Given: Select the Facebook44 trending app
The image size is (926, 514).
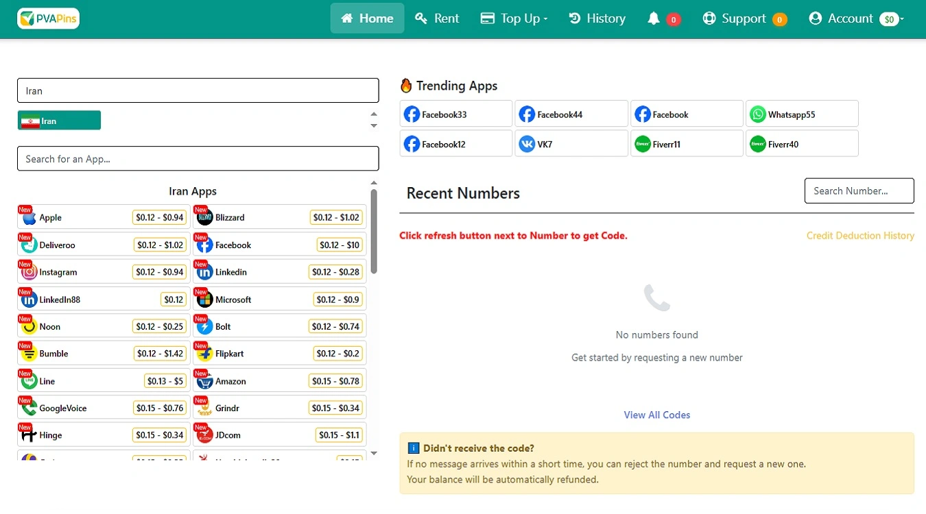Looking at the screenshot, I should coord(571,114).
